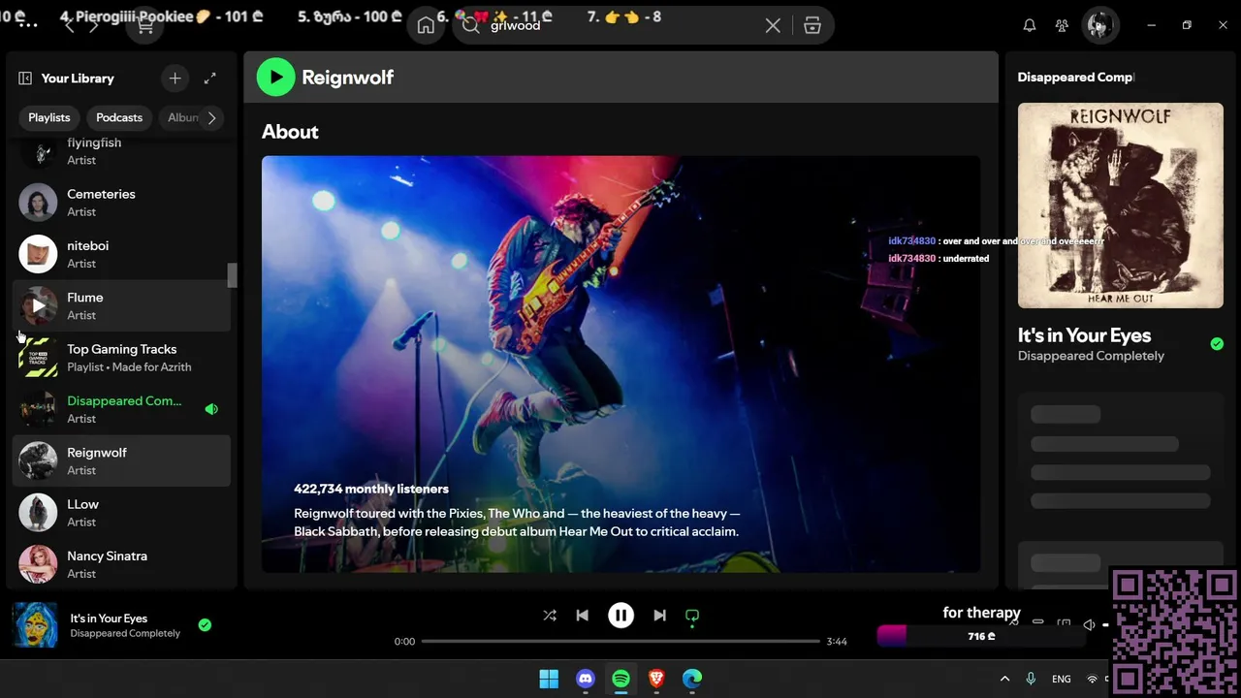Viewport: 1241px width, 698px height.
Task: Collapse Your Library sidebar
Action: coord(25,79)
